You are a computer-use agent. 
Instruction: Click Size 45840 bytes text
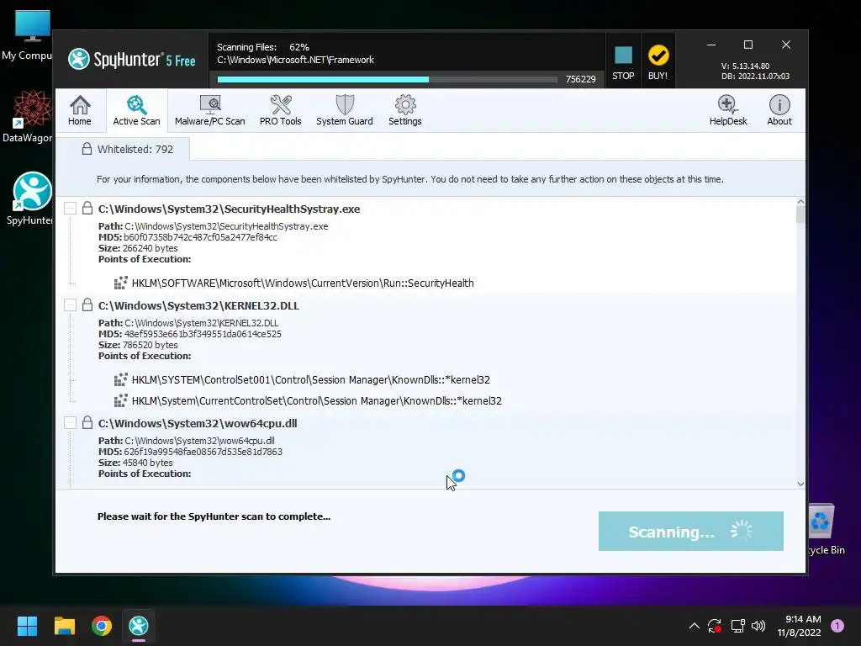tap(135, 463)
